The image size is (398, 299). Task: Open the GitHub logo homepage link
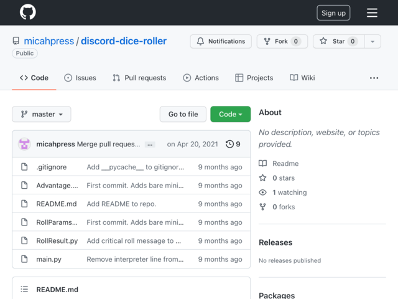click(x=27, y=12)
